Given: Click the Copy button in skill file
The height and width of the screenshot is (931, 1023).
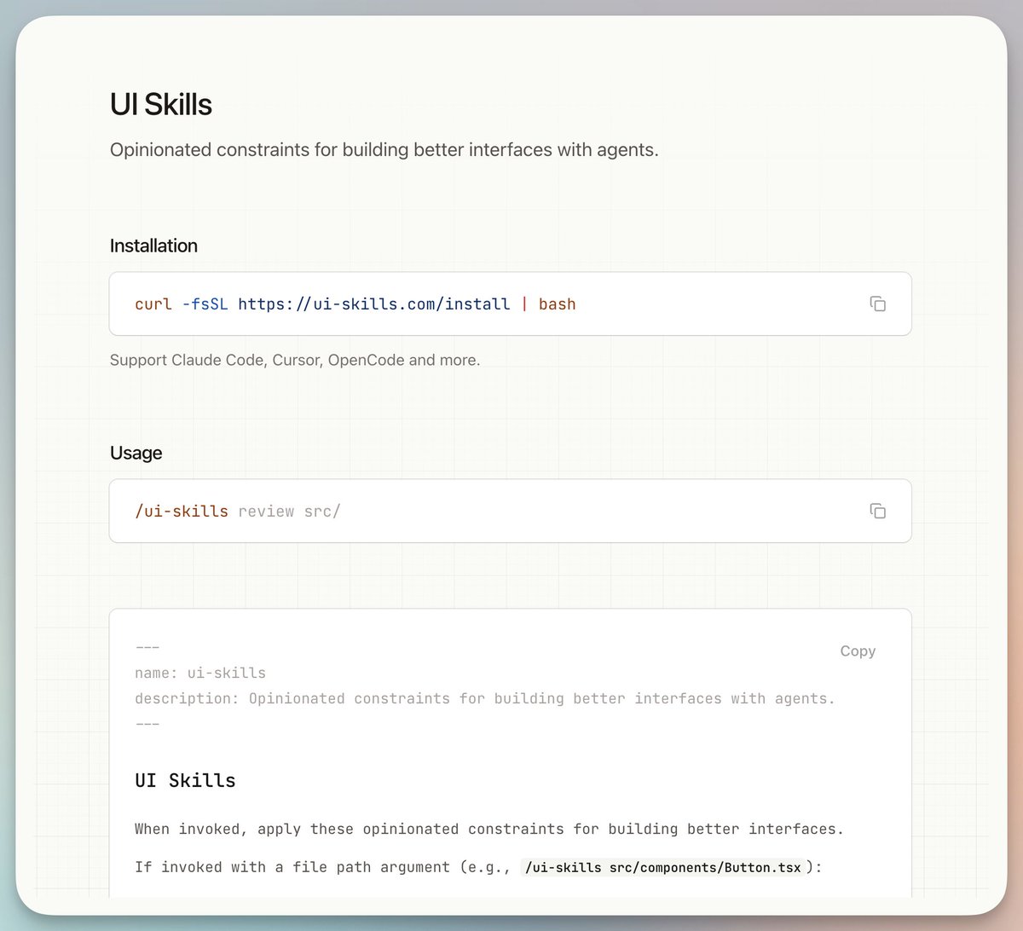Looking at the screenshot, I should (858, 651).
